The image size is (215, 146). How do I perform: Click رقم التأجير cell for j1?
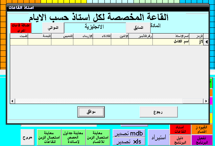click(141, 42)
